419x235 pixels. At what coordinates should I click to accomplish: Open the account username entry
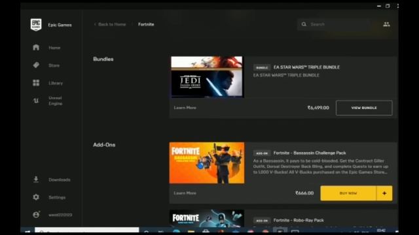[x=60, y=215]
